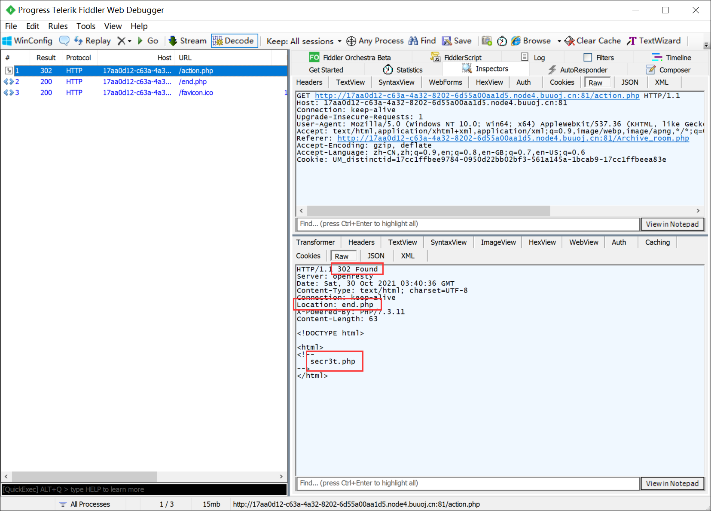Screen dimensions: 711x511
Task: Open the Rules menu
Action: (58, 26)
